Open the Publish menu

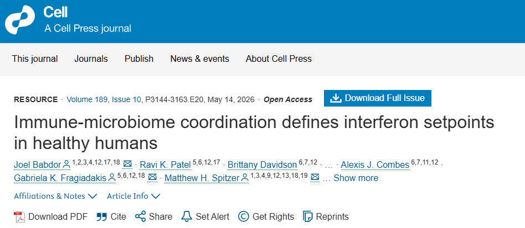(x=139, y=59)
